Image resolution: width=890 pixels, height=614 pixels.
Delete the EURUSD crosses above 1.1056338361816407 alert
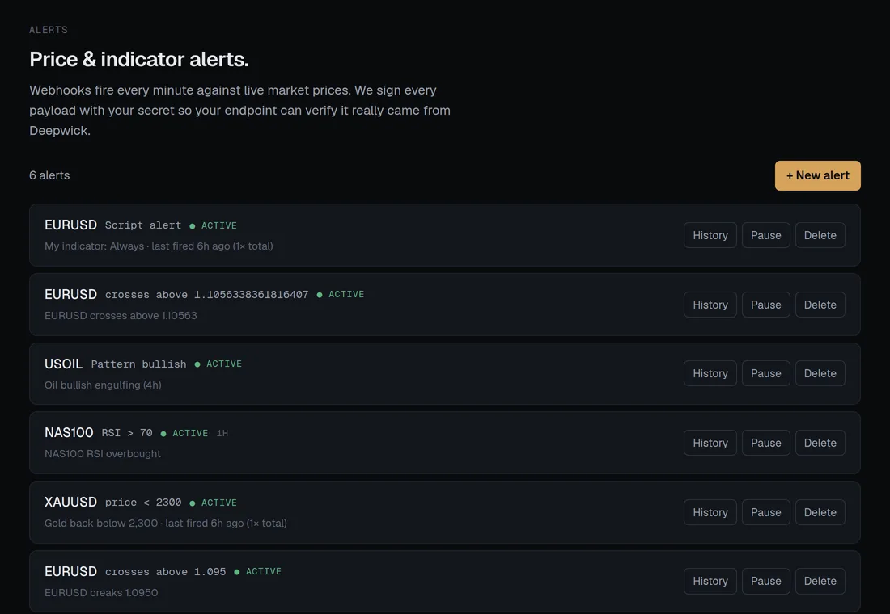pos(820,305)
